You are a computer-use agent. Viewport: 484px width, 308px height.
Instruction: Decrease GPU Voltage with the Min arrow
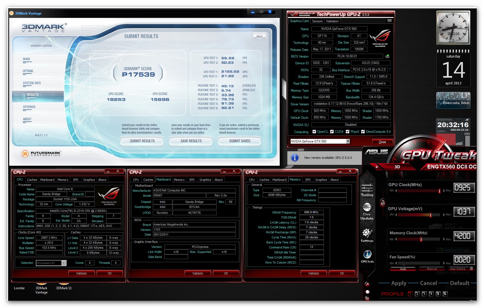pyautogui.click(x=396, y=215)
